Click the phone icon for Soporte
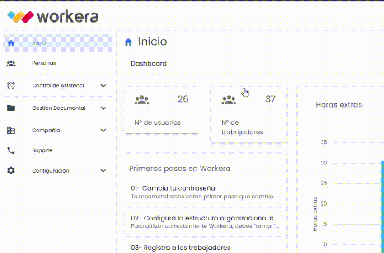The height and width of the screenshot is (253, 384). [11, 150]
